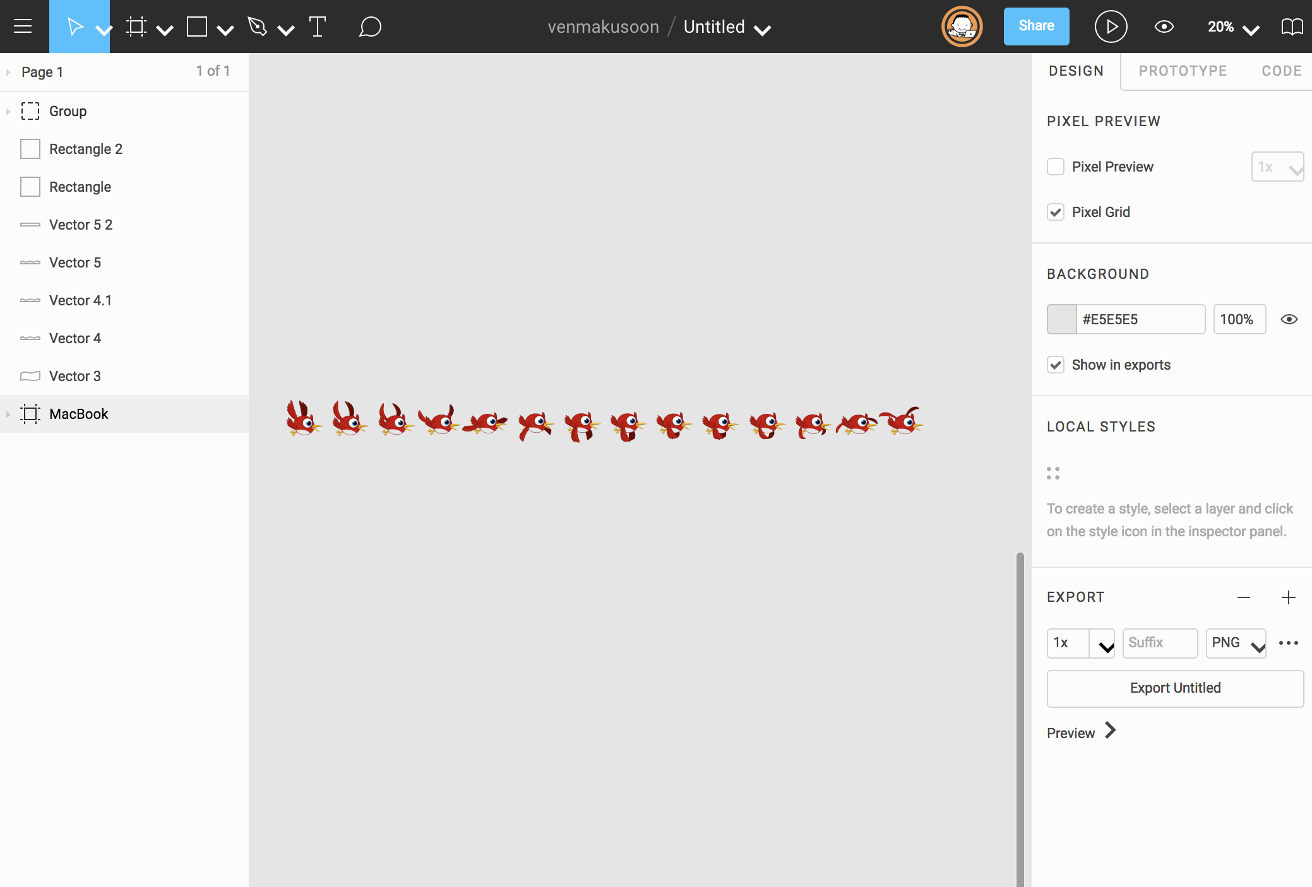1312x887 pixels.
Task: Click the Present play button
Action: (1111, 26)
